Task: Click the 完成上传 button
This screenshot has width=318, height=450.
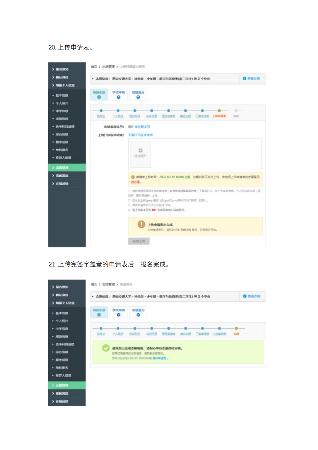Action: [x=139, y=241]
